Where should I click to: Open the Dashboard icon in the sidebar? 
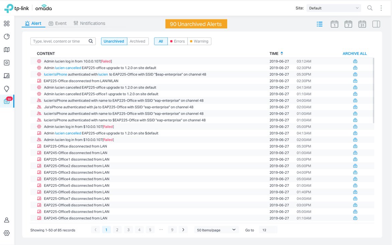pyautogui.click(x=7, y=24)
